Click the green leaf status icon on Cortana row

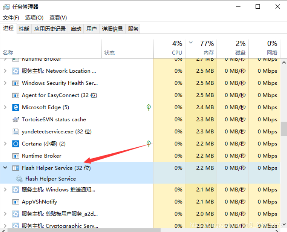point(149,143)
